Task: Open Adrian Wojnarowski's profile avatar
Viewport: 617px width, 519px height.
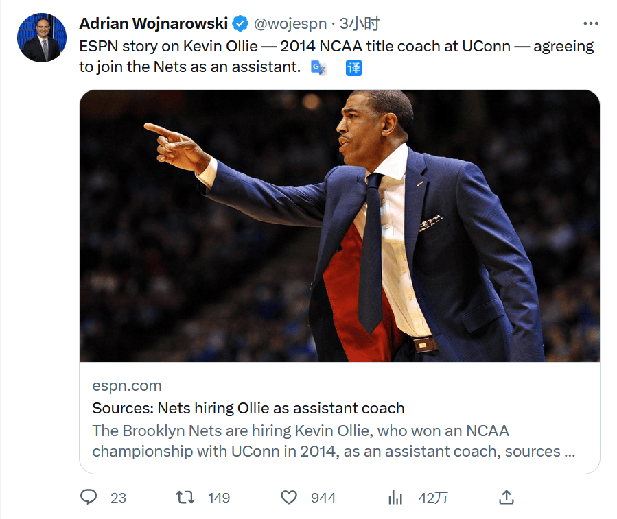Action: tap(42, 38)
